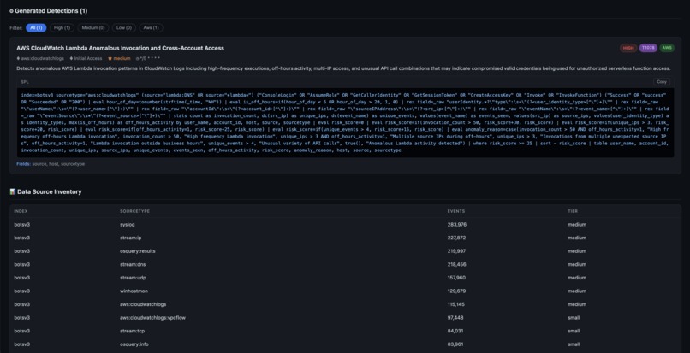
Task: Select the stream:ip sourcetype cell
Action: coord(130,238)
